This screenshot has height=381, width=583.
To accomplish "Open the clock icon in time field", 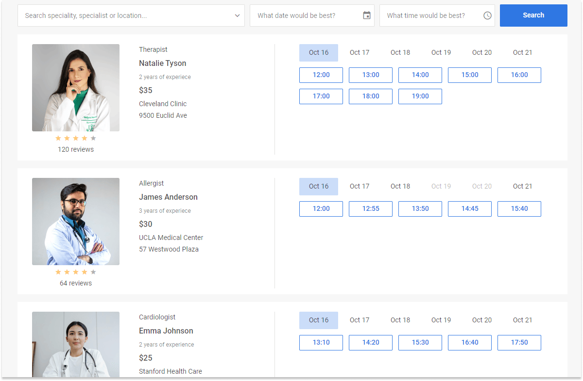I will pyautogui.click(x=487, y=16).
